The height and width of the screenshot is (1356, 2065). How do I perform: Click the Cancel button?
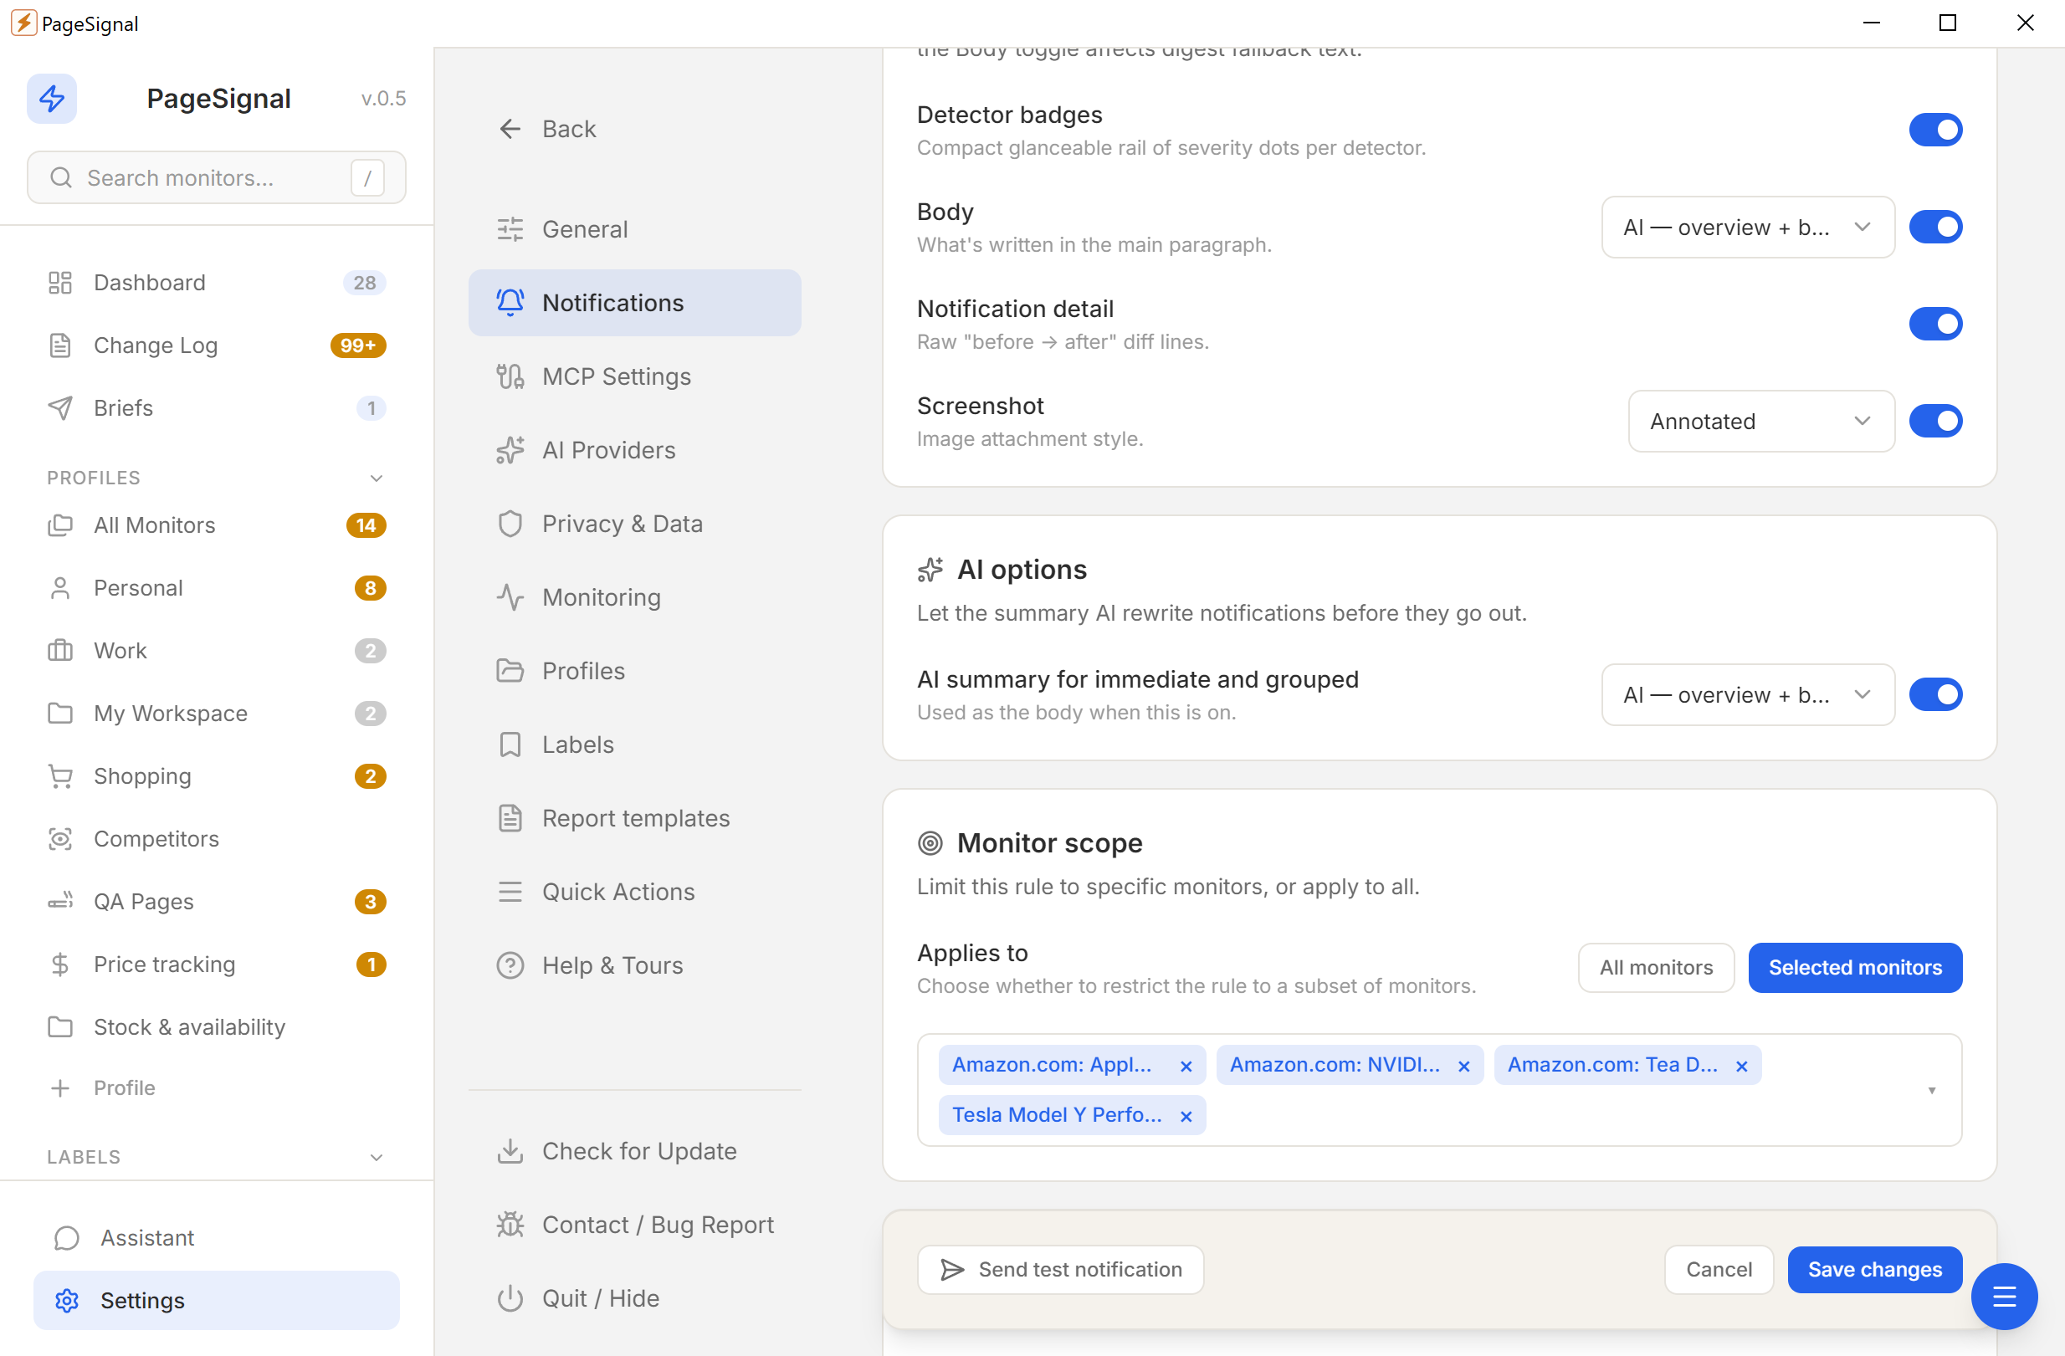1718,1270
